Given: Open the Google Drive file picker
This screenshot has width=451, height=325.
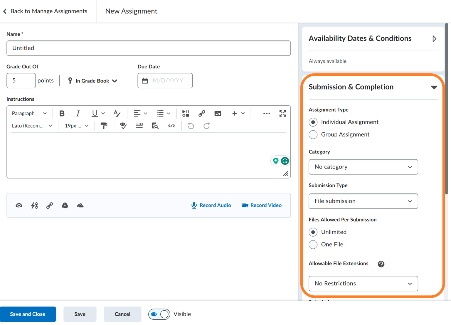Looking at the screenshot, I should click(65, 206).
